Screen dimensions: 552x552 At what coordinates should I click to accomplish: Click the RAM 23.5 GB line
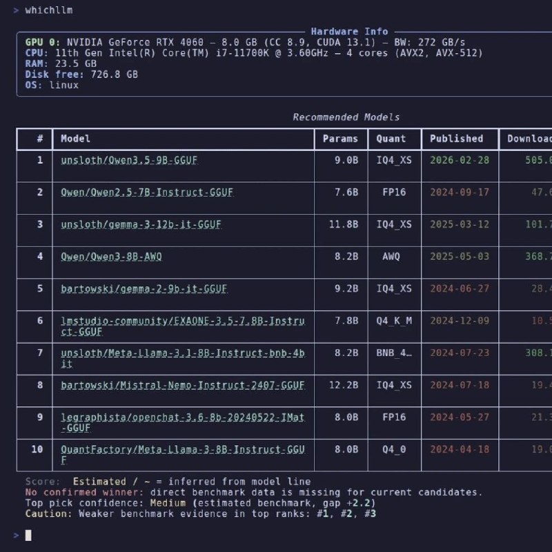[x=61, y=63]
